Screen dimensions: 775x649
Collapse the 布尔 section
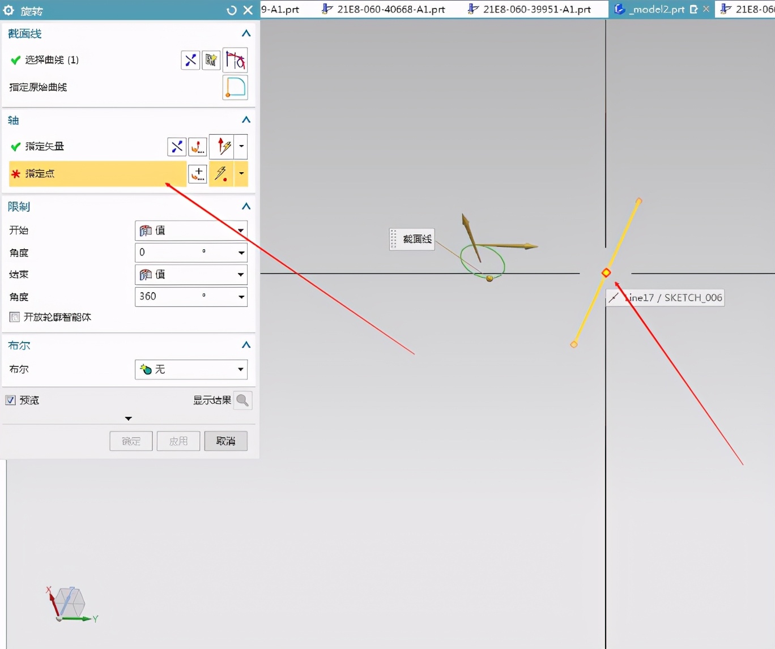(246, 345)
